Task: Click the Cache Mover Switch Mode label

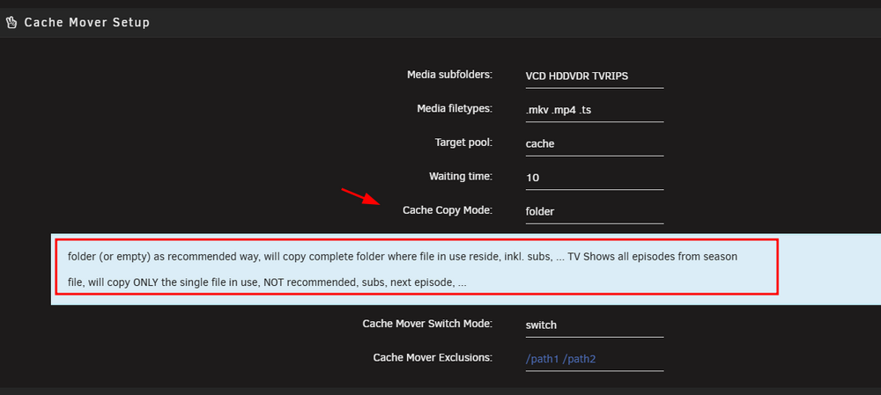Action: click(x=427, y=323)
